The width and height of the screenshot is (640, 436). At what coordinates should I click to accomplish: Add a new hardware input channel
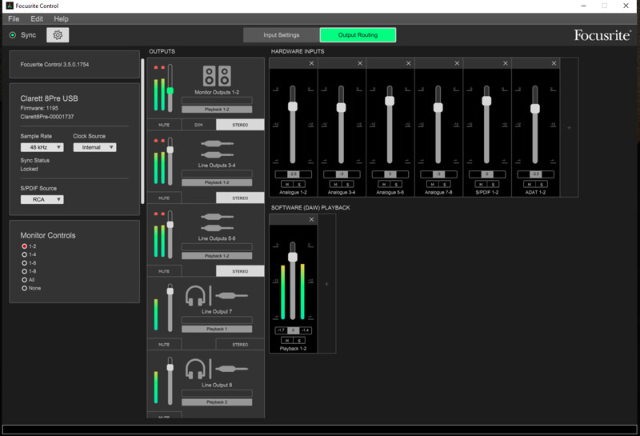(x=569, y=127)
